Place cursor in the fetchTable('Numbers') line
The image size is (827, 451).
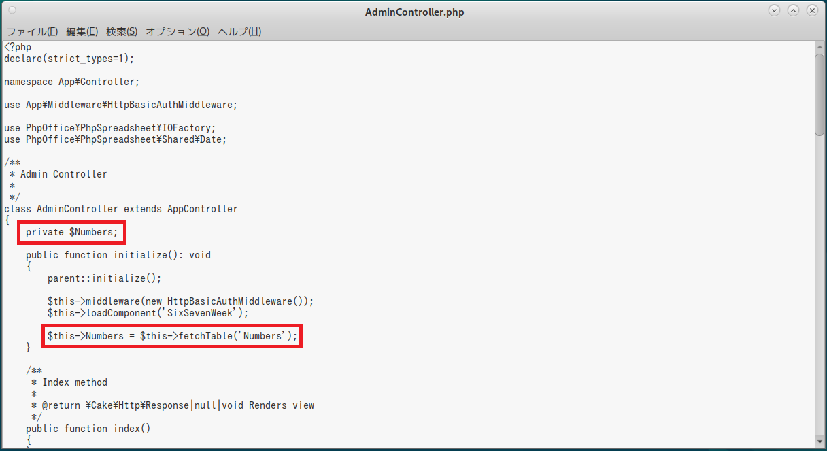click(x=172, y=336)
